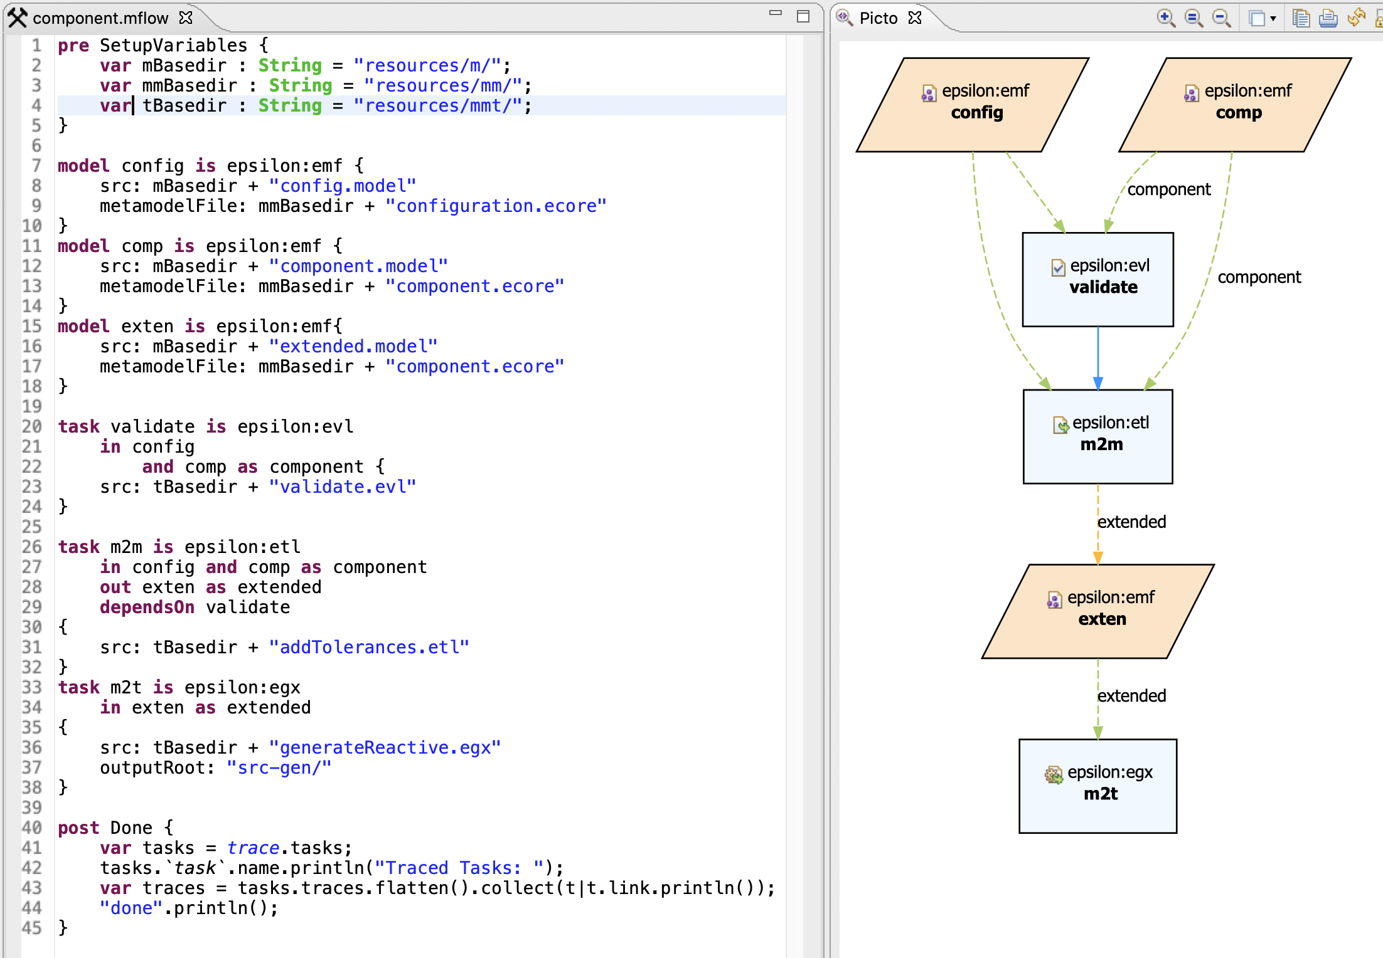The image size is (1383, 958).
Task: Click 'post Done {' on line 40
Action: (116, 828)
